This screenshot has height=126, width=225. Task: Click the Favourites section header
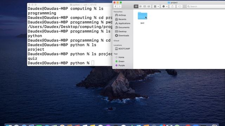pyautogui.click(x=118, y=12)
